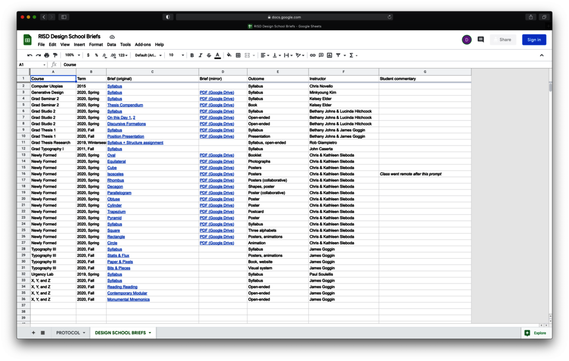This screenshot has height=361, width=569.
Task: Hide the menus with the collapse chevron
Action: [542, 55]
